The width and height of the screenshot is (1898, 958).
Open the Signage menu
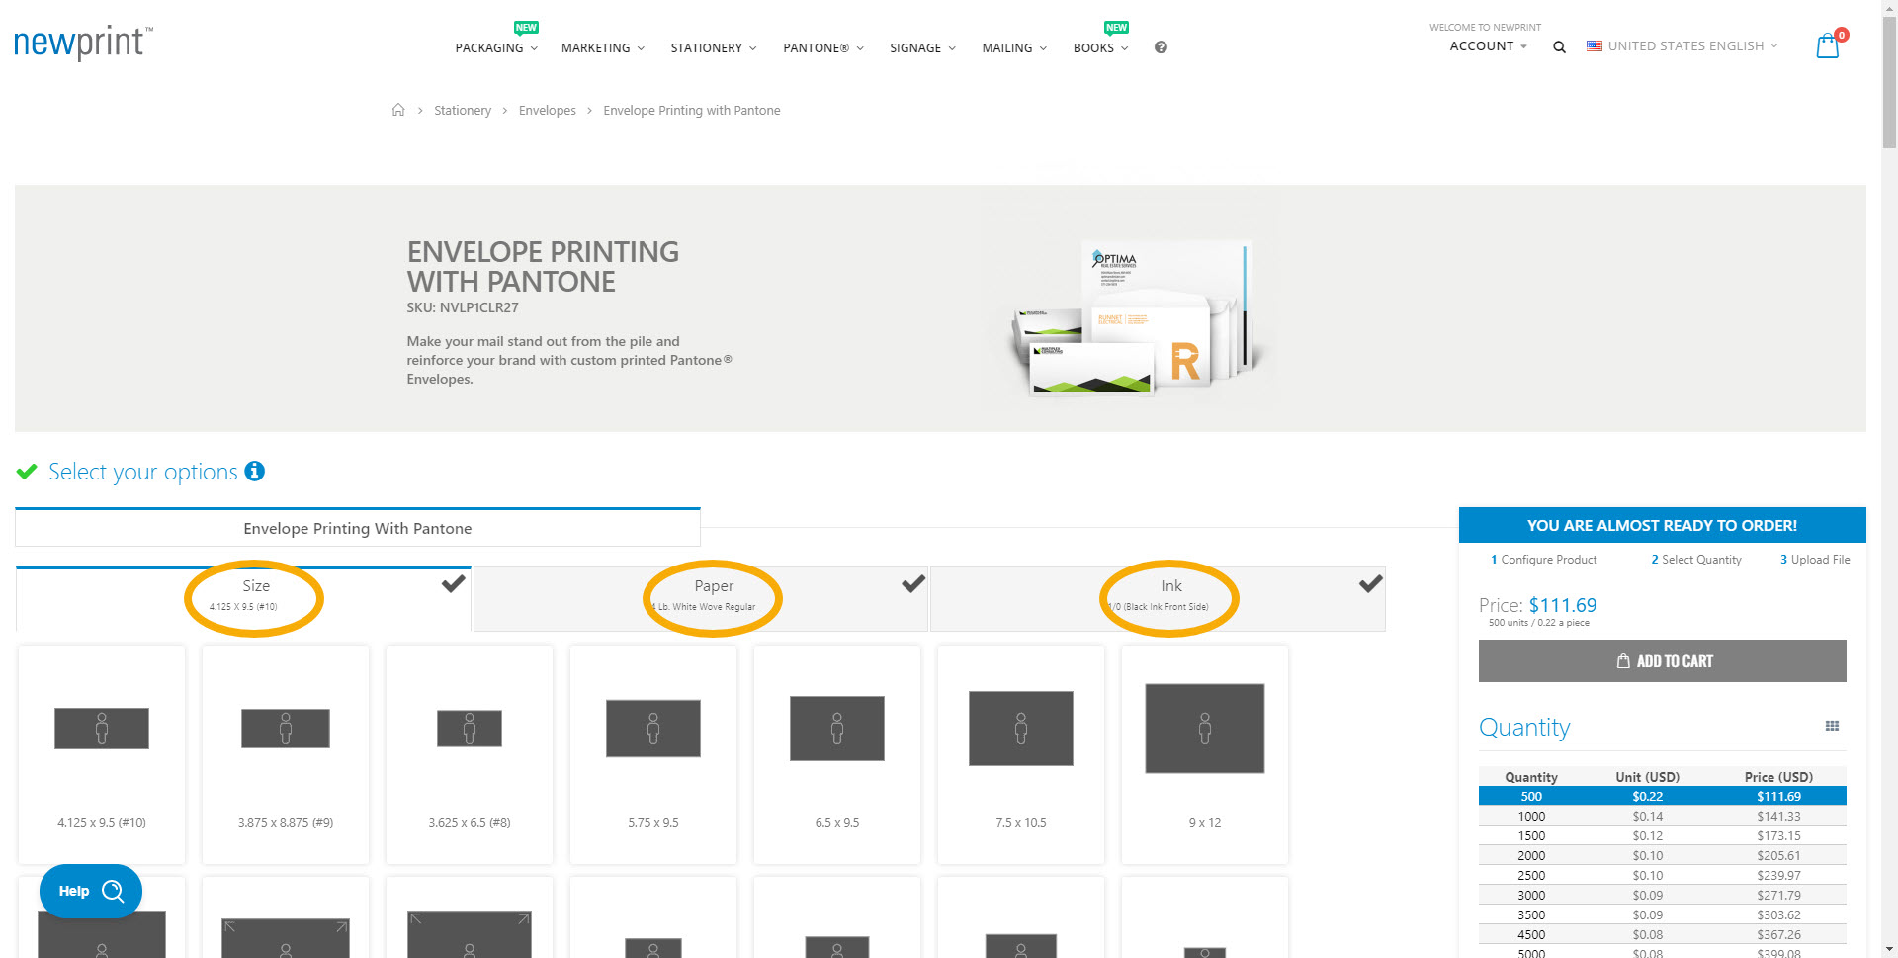(x=922, y=47)
